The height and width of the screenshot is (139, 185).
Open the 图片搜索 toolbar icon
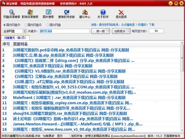pos(48,12)
